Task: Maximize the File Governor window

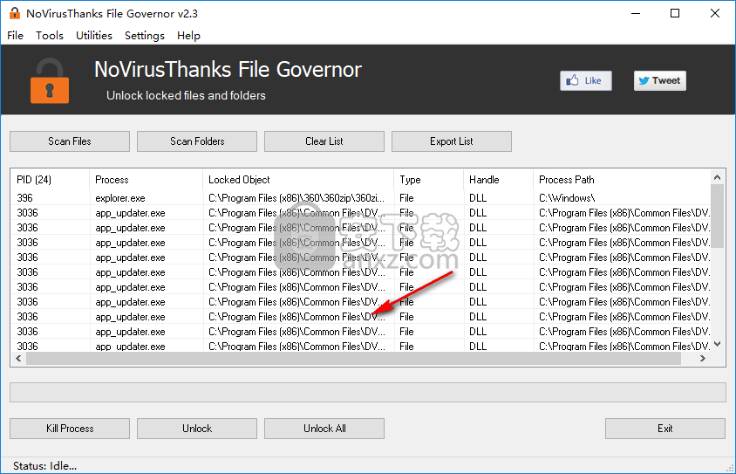Action: [x=675, y=13]
